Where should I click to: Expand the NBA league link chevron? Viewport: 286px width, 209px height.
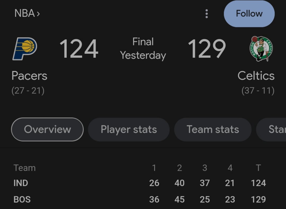[x=38, y=13]
